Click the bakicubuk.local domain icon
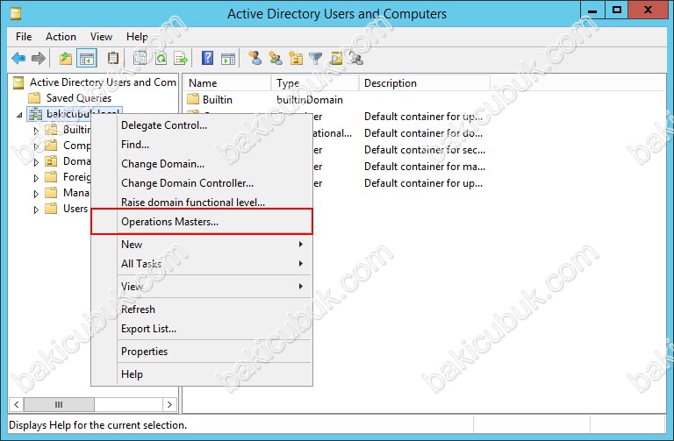Image resolution: width=674 pixels, height=441 pixels. coord(36,114)
